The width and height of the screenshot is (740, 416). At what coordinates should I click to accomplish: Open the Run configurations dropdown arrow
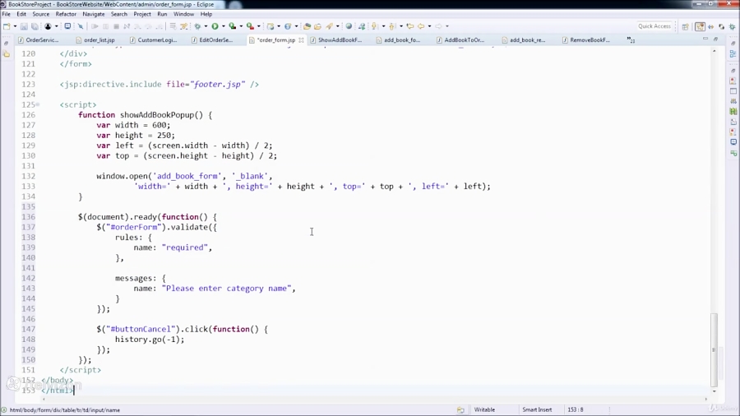point(223,26)
